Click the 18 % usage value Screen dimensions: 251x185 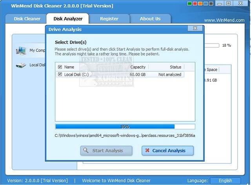(227, 45)
